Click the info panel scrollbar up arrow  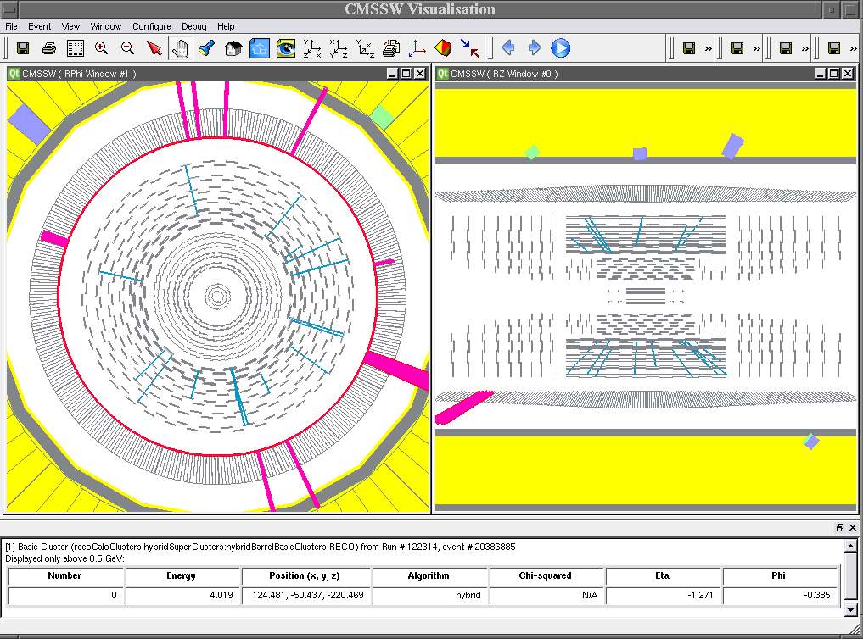[x=850, y=546]
